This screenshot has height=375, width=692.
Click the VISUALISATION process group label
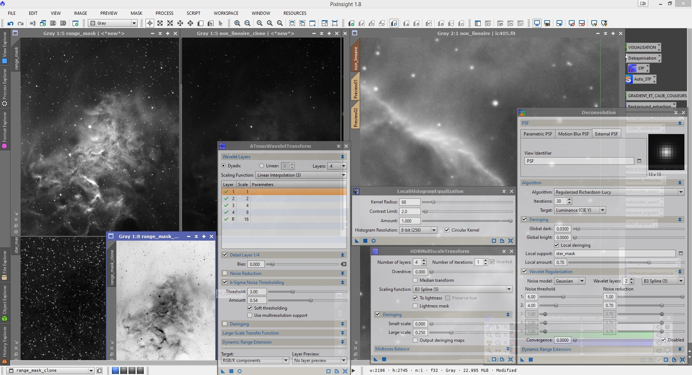642,47
